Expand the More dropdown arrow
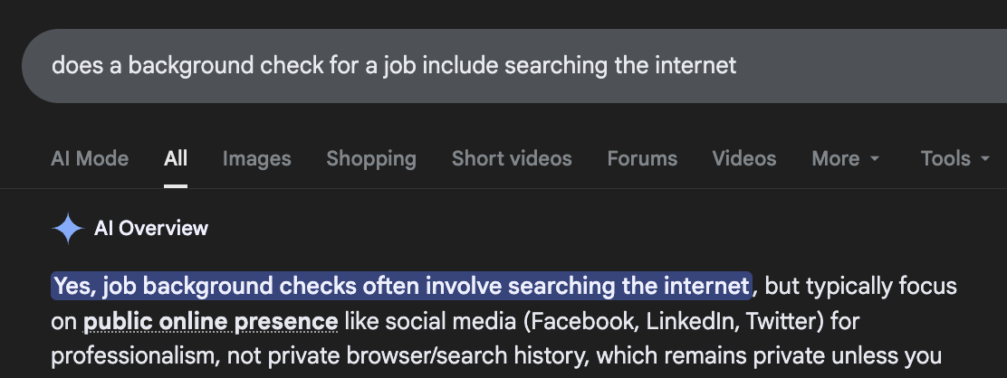This screenshot has width=1007, height=378. click(874, 160)
